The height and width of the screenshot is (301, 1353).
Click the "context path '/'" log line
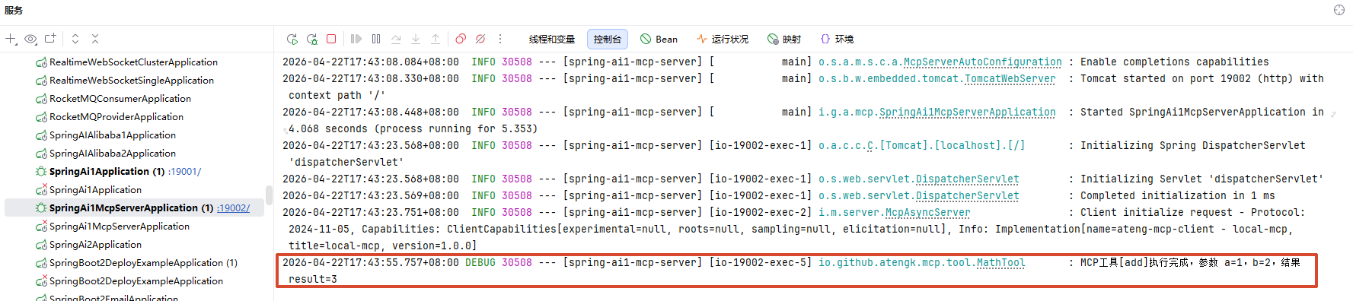tap(337, 96)
